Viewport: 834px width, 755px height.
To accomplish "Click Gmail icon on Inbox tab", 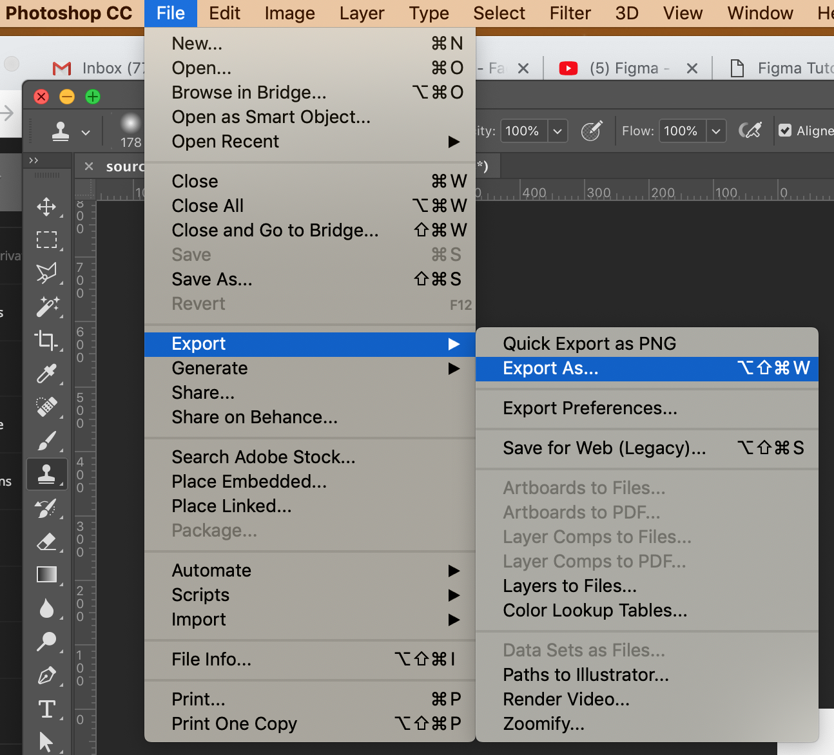I will coord(62,68).
